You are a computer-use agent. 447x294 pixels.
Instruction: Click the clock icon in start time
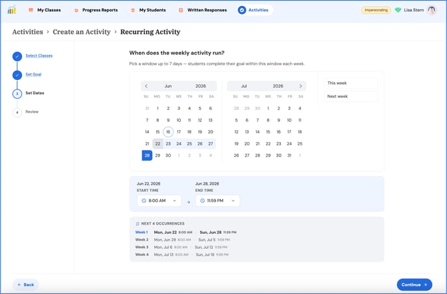[x=143, y=201]
